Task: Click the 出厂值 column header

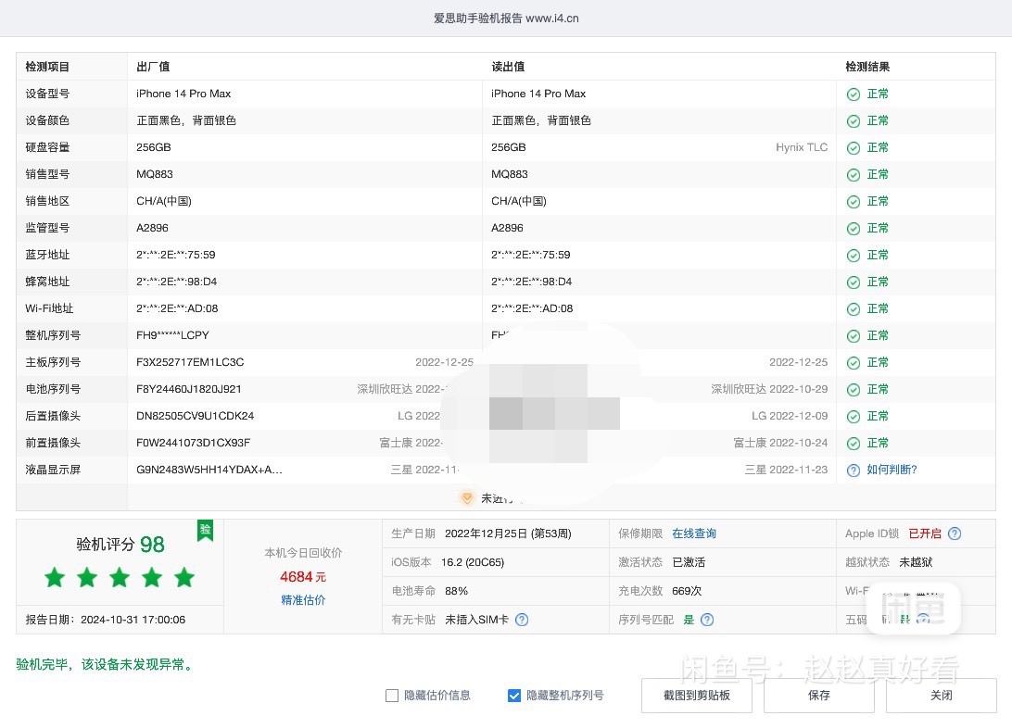Action: 153,67
